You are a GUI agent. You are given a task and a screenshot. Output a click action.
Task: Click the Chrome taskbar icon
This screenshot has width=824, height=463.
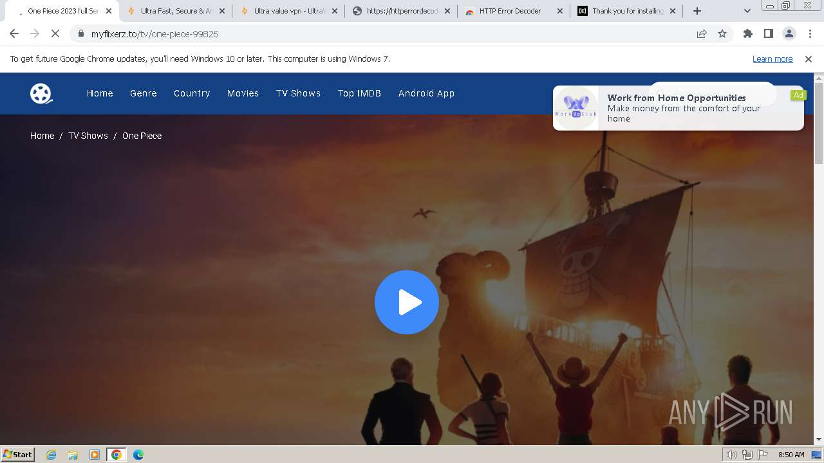(x=117, y=455)
